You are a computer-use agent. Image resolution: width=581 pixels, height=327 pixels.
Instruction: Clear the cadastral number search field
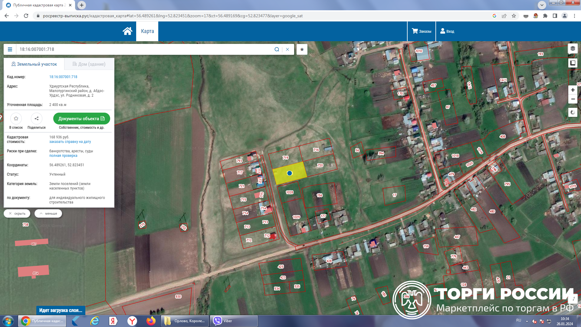click(x=287, y=49)
